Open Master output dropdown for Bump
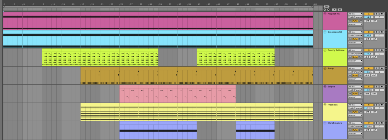388x140 pixels. click(x=355, y=79)
